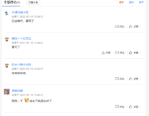Sort comments by 最早
The image size is (149, 116).
tap(141, 2)
